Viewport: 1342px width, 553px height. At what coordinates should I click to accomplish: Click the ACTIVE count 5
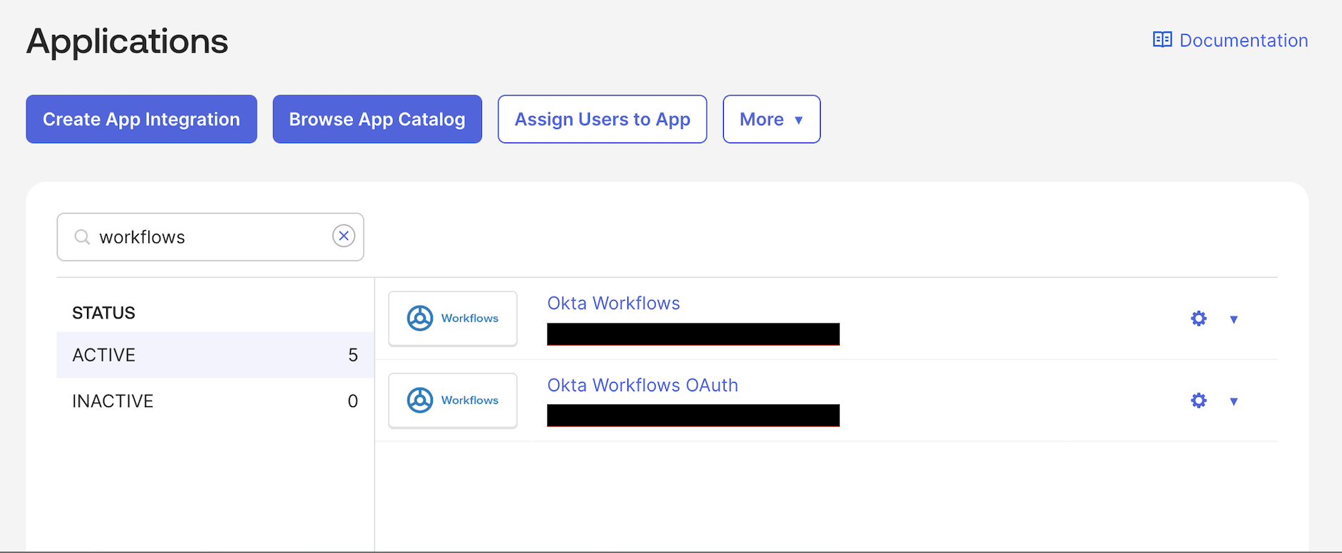[353, 355]
